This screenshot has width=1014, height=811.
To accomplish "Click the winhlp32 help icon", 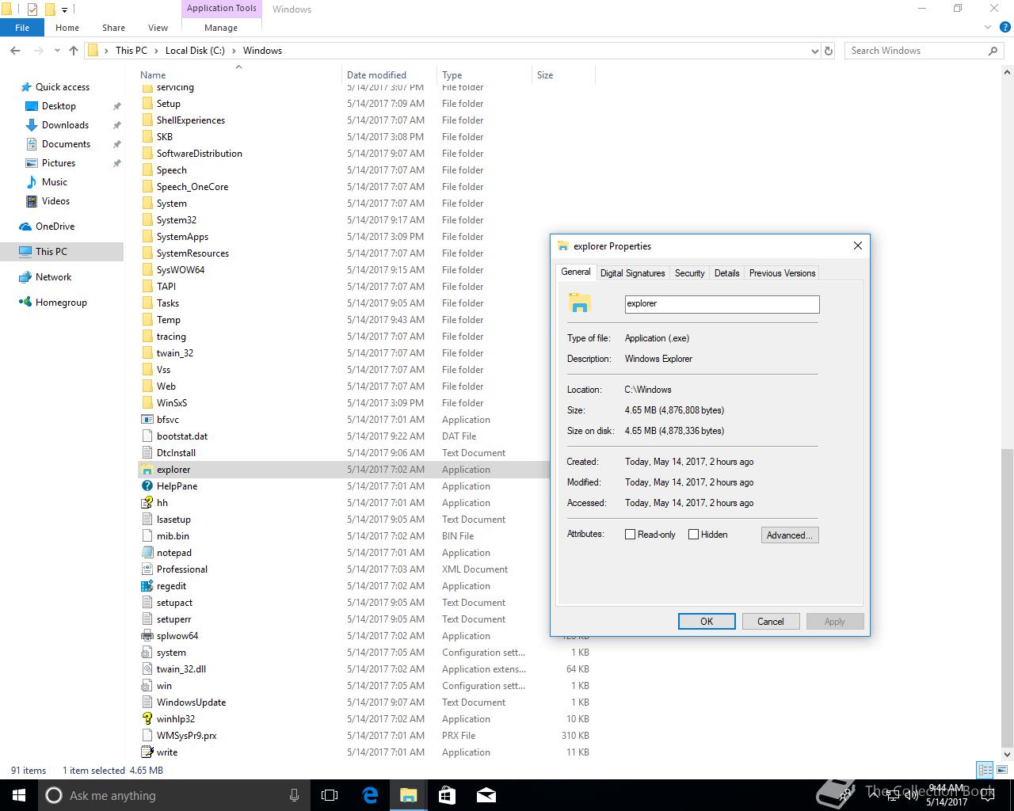I will point(147,719).
